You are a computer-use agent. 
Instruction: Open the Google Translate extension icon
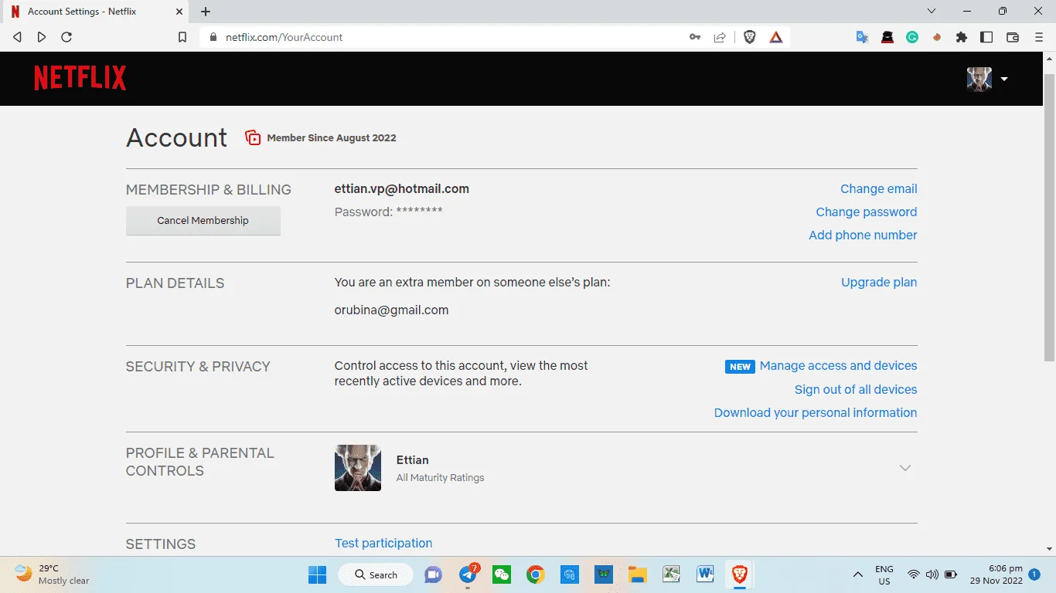863,37
